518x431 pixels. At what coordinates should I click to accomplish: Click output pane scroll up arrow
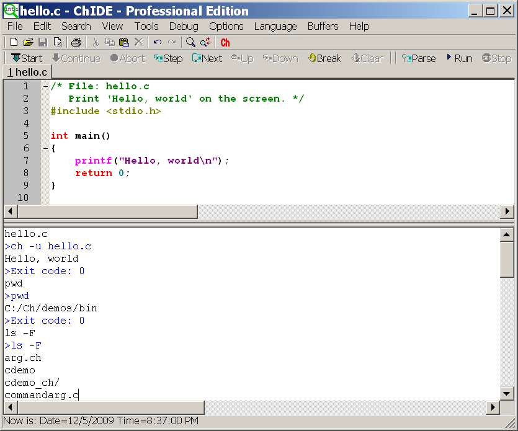pos(507,235)
